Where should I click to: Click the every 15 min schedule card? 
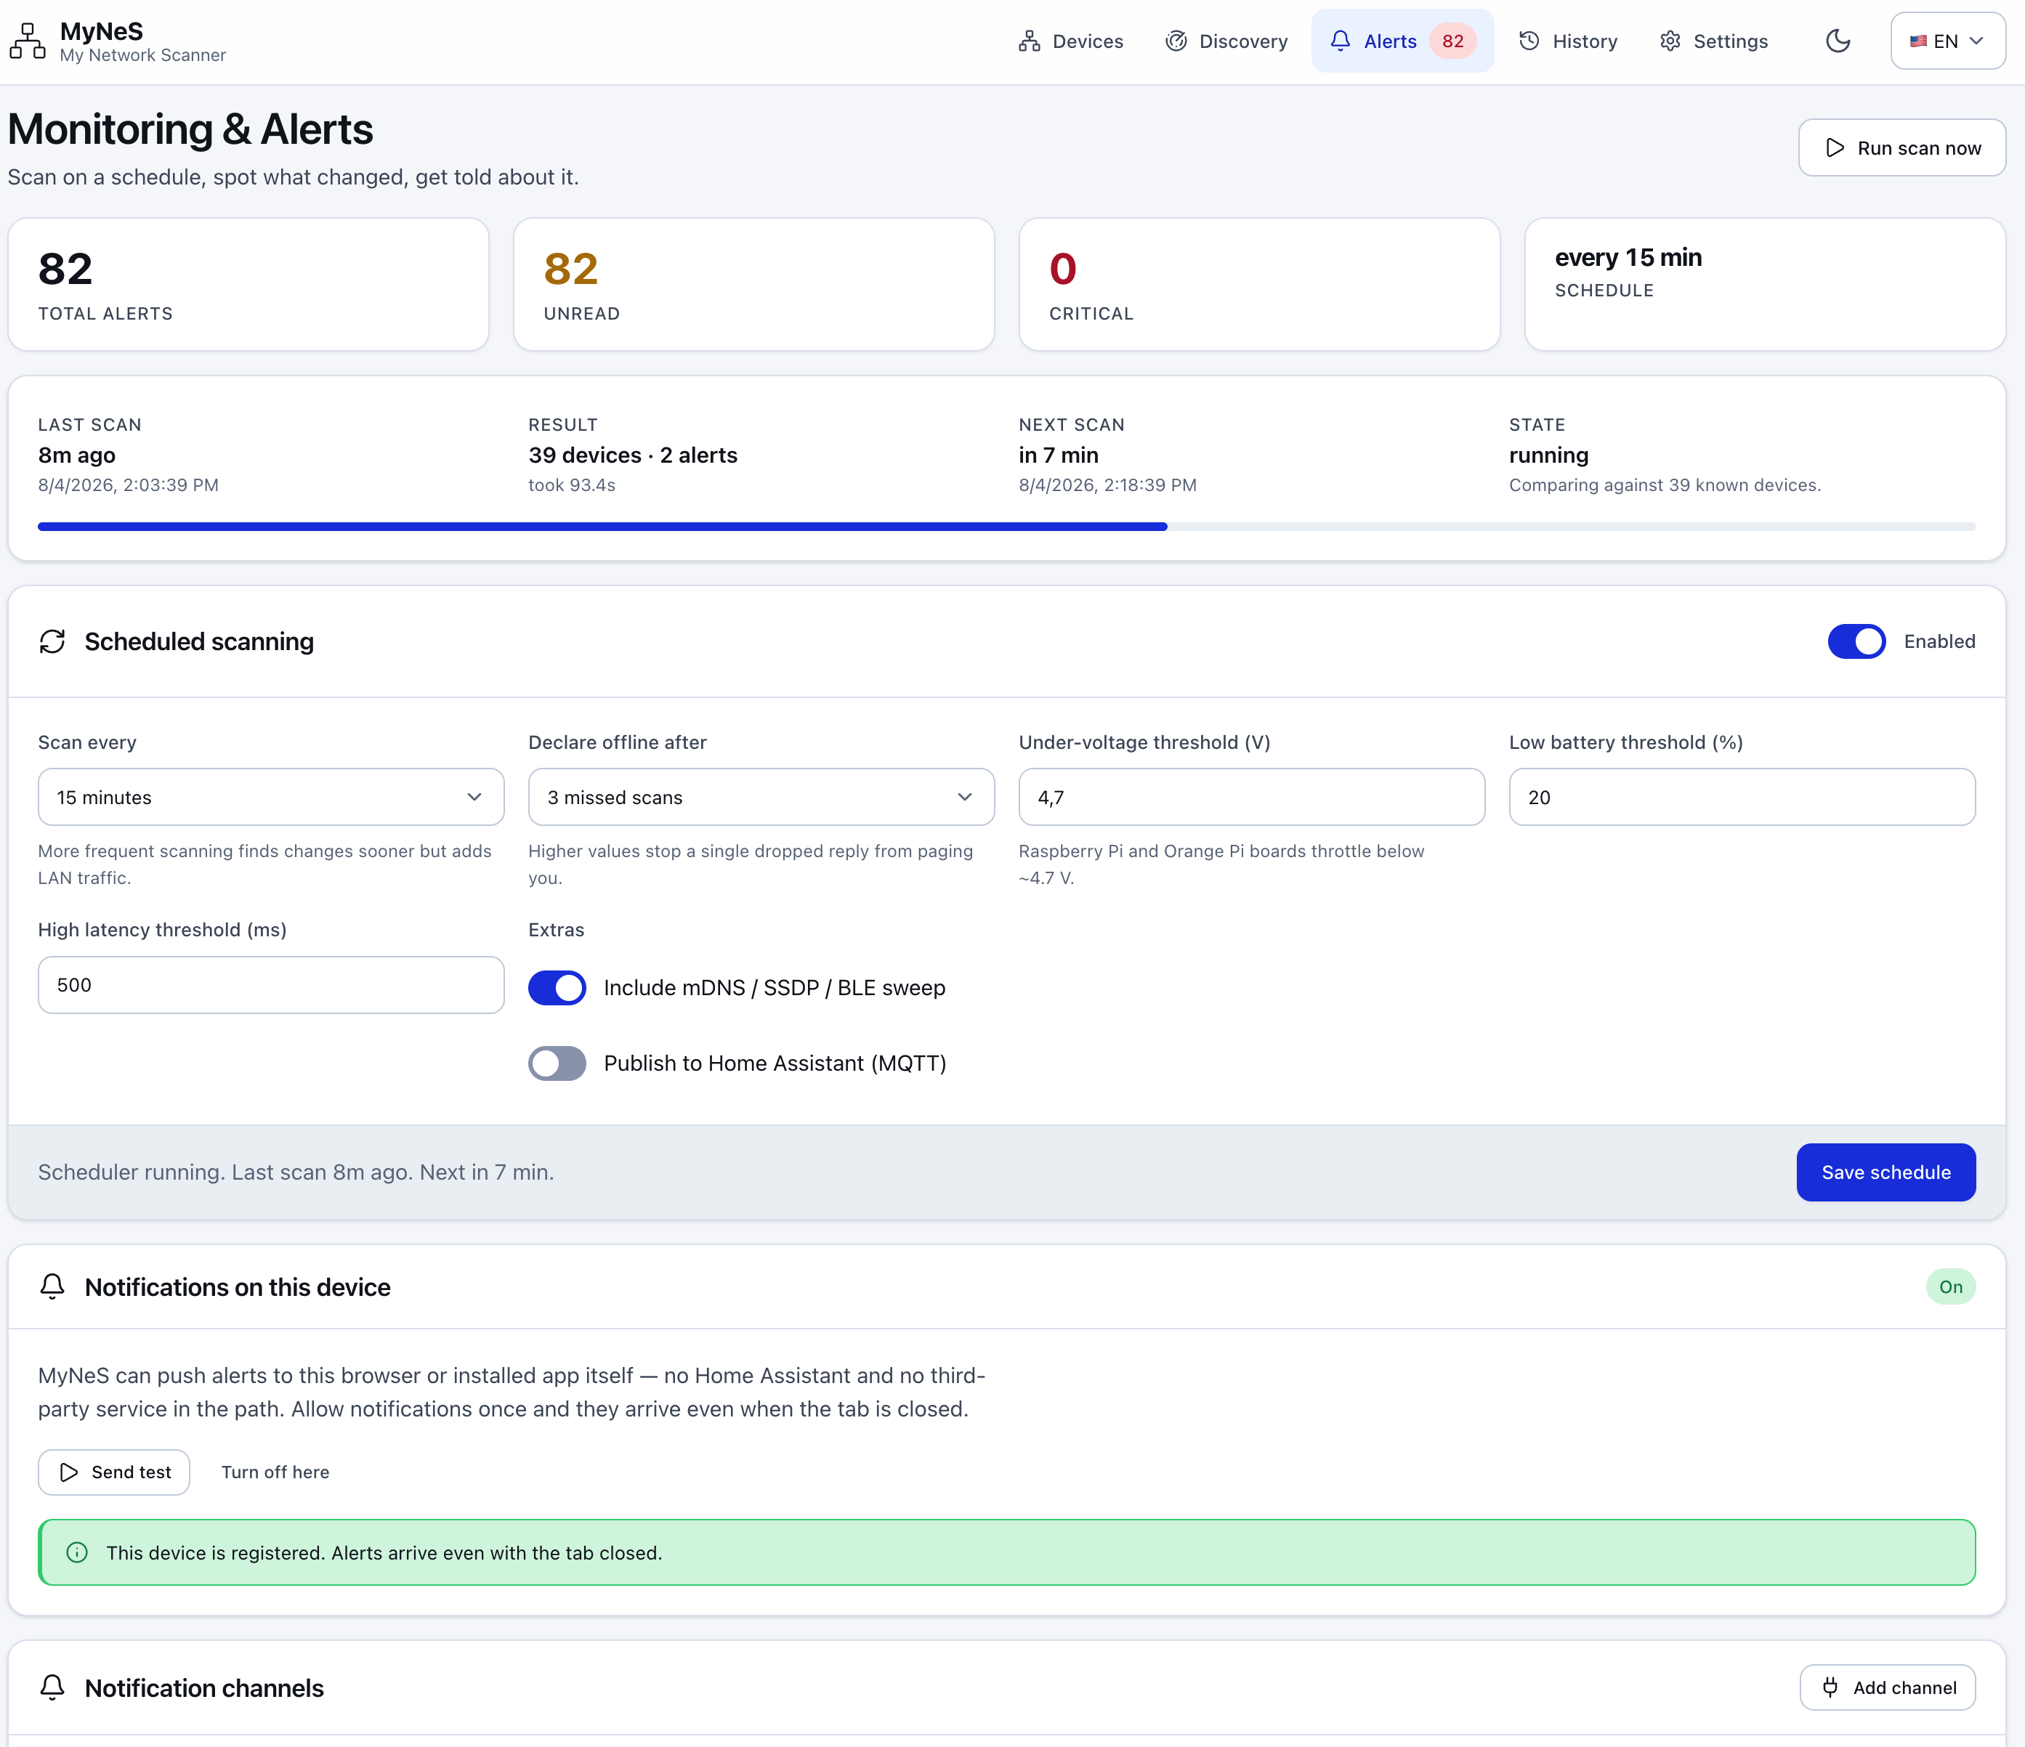1765,284
